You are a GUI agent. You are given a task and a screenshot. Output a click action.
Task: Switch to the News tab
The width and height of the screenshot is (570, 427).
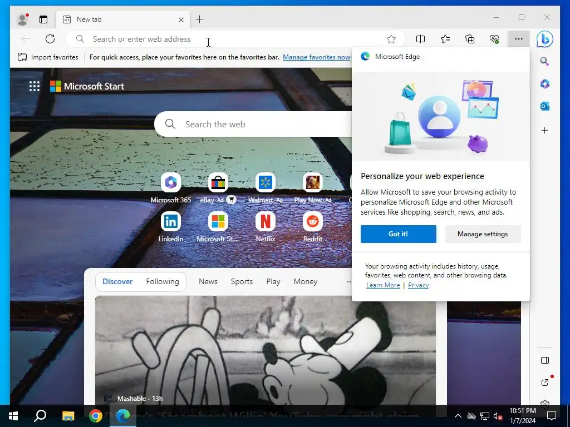tap(208, 281)
